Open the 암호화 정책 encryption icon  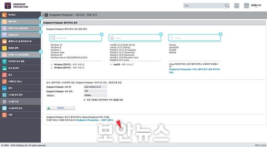click(x=4, y=48)
